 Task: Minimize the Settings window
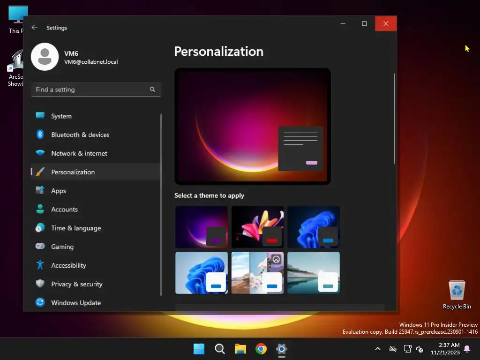343,23
